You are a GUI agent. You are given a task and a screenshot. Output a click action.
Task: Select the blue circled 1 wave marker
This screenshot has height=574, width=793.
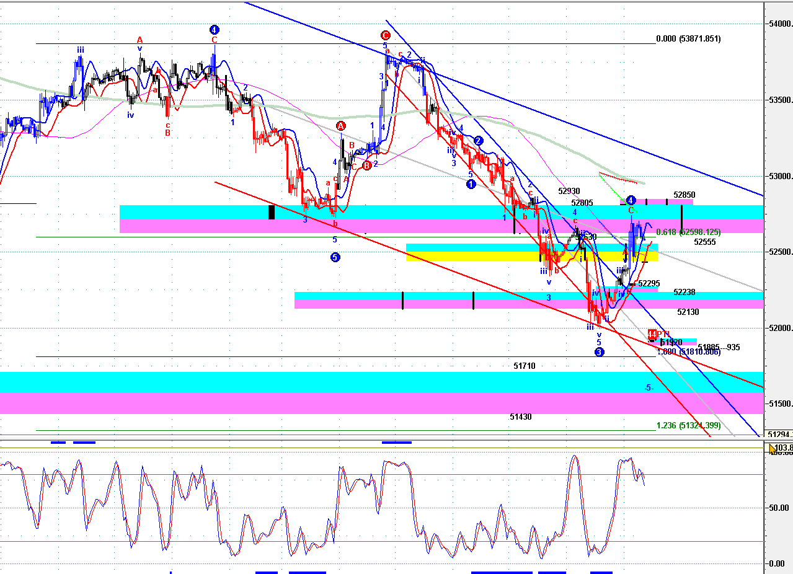click(471, 183)
